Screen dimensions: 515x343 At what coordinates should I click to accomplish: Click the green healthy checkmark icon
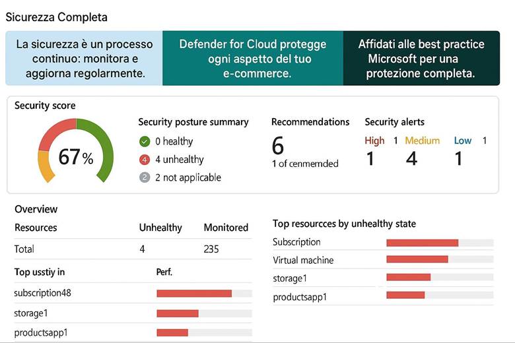click(145, 141)
